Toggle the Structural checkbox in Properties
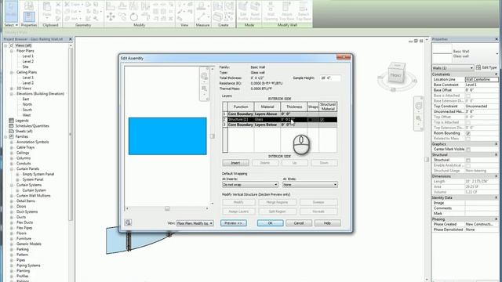 pyautogui.click(x=468, y=160)
